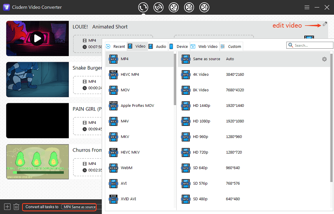Select the PAIN GIRL black thumbnail

37,121
